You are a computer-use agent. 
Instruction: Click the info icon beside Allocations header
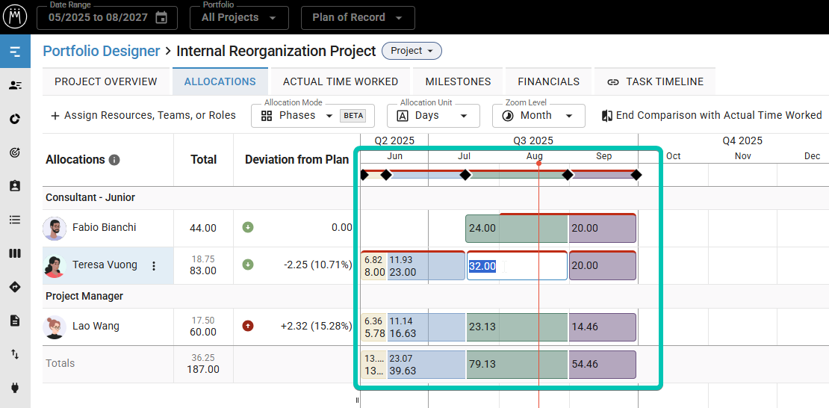[114, 160]
